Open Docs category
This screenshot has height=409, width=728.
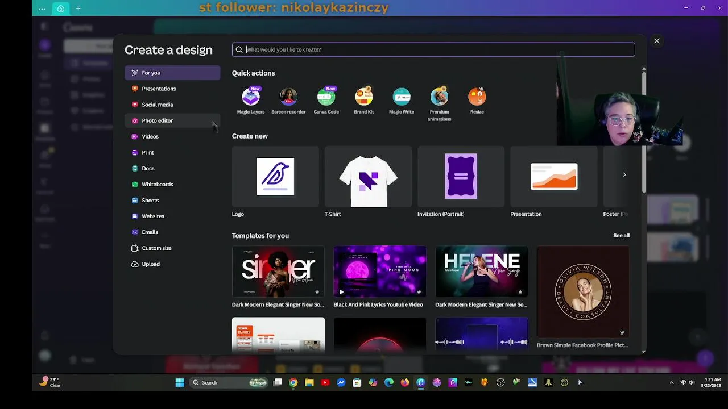click(172, 168)
